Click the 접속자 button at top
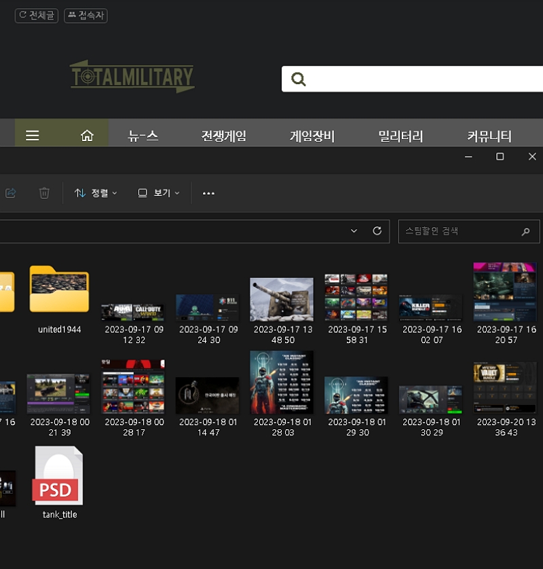 (86, 16)
